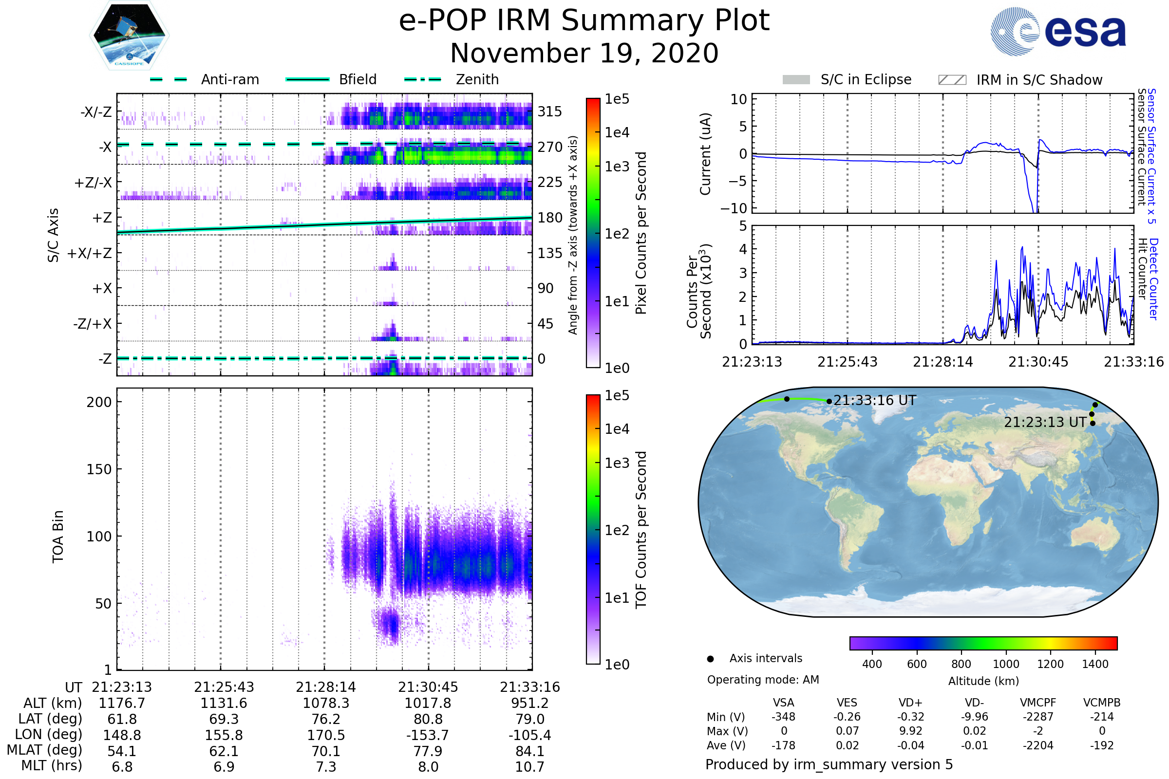Click the Operating mode: AM text
Screen dimensions: 1169x779
click(x=762, y=680)
